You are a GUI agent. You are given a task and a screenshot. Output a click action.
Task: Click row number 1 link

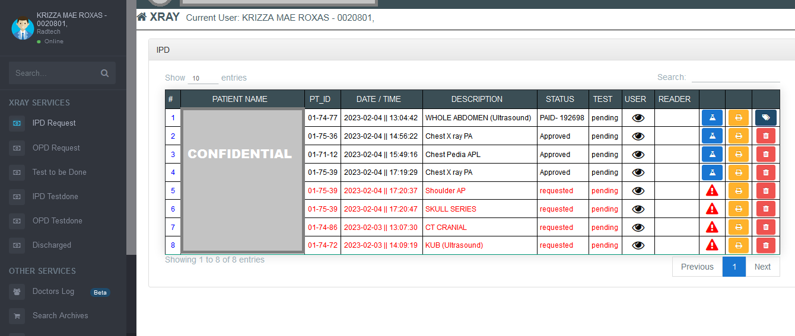point(173,118)
